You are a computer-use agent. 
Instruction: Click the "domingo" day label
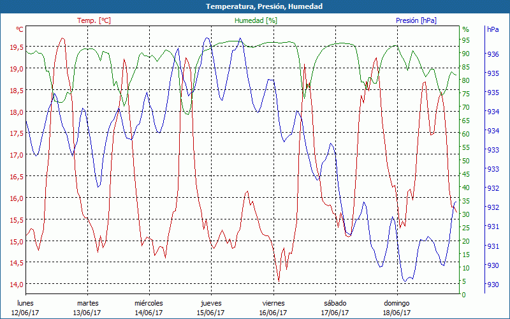[x=397, y=303]
